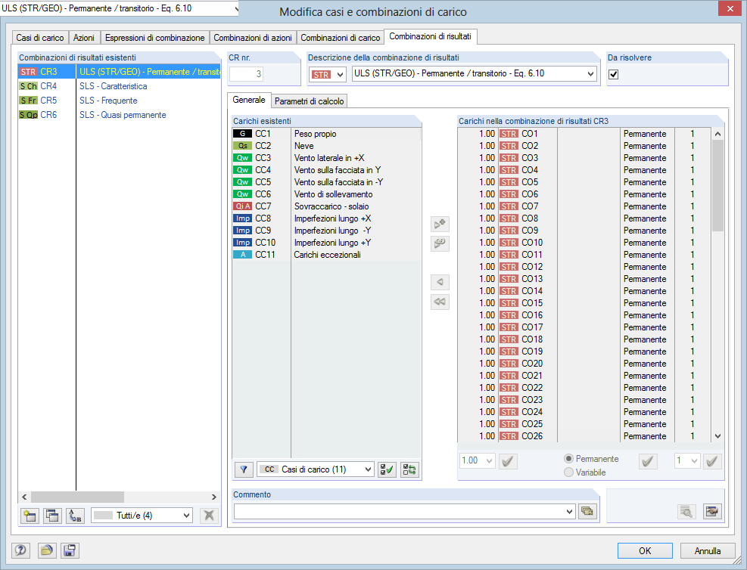The height and width of the screenshot is (570, 747).
Task: Select CR6 SLS - Quasi permanente combination
Action: coord(119,115)
